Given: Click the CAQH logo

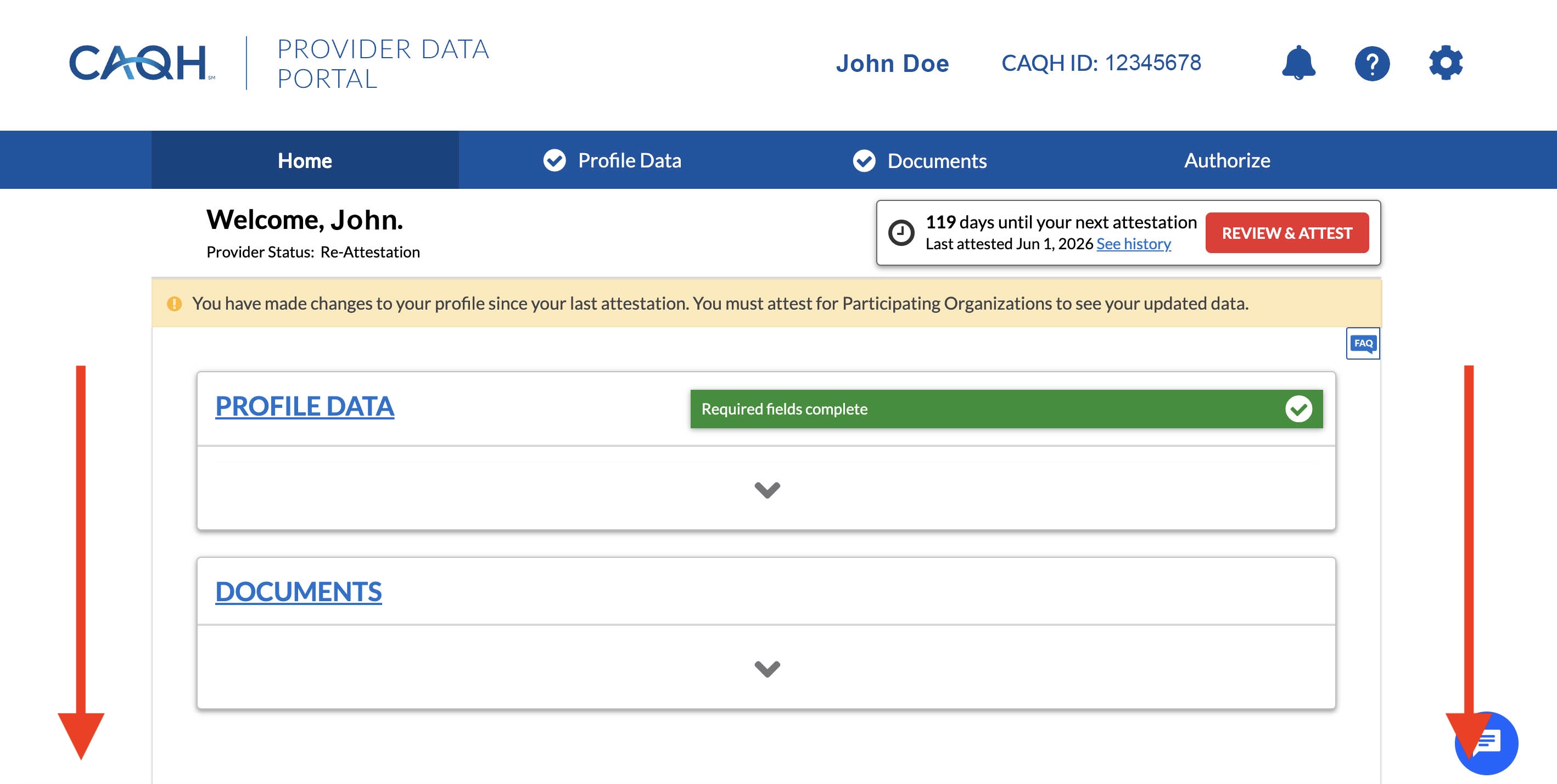Looking at the screenshot, I should [x=142, y=62].
